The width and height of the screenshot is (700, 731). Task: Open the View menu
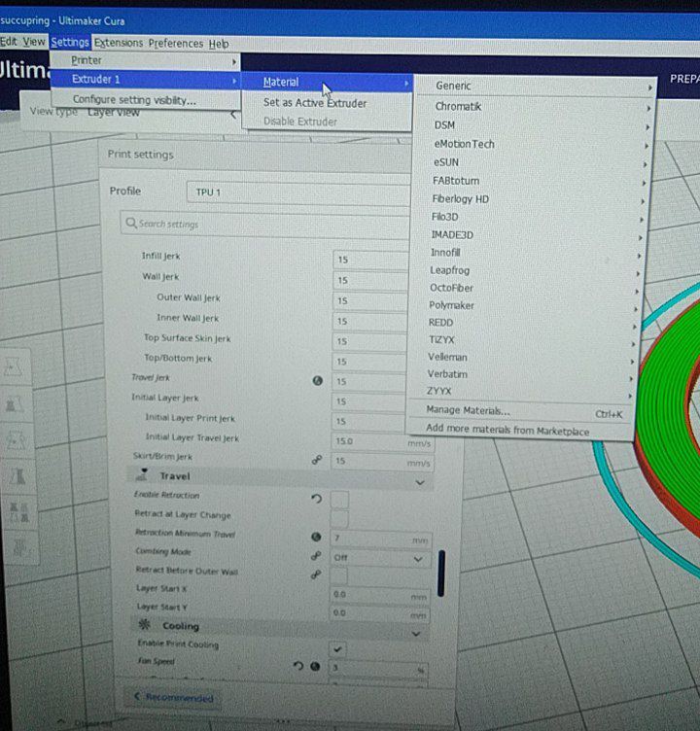point(34,42)
